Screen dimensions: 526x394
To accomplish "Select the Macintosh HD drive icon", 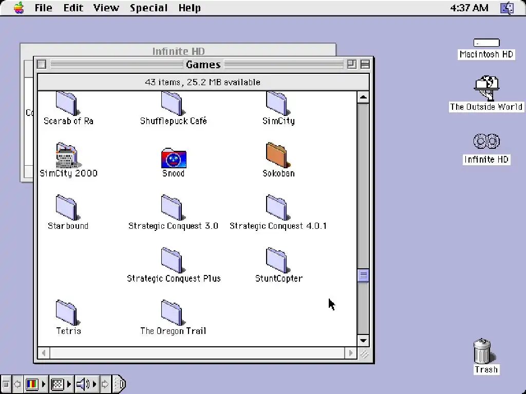I will [x=486, y=43].
